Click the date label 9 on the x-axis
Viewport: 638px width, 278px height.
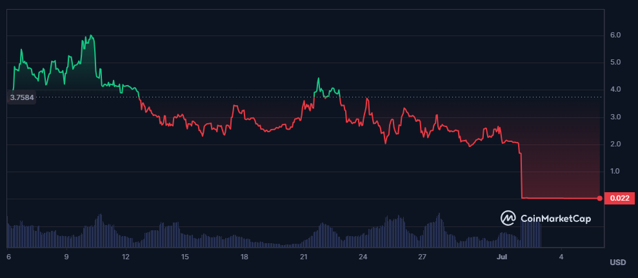pyautogui.click(x=66, y=257)
